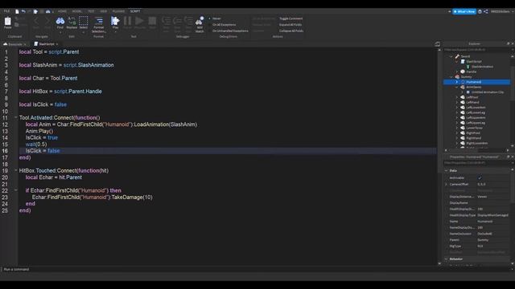Click the Step Into debugger icon
This screenshot has height=289, width=515.
coord(167,22)
